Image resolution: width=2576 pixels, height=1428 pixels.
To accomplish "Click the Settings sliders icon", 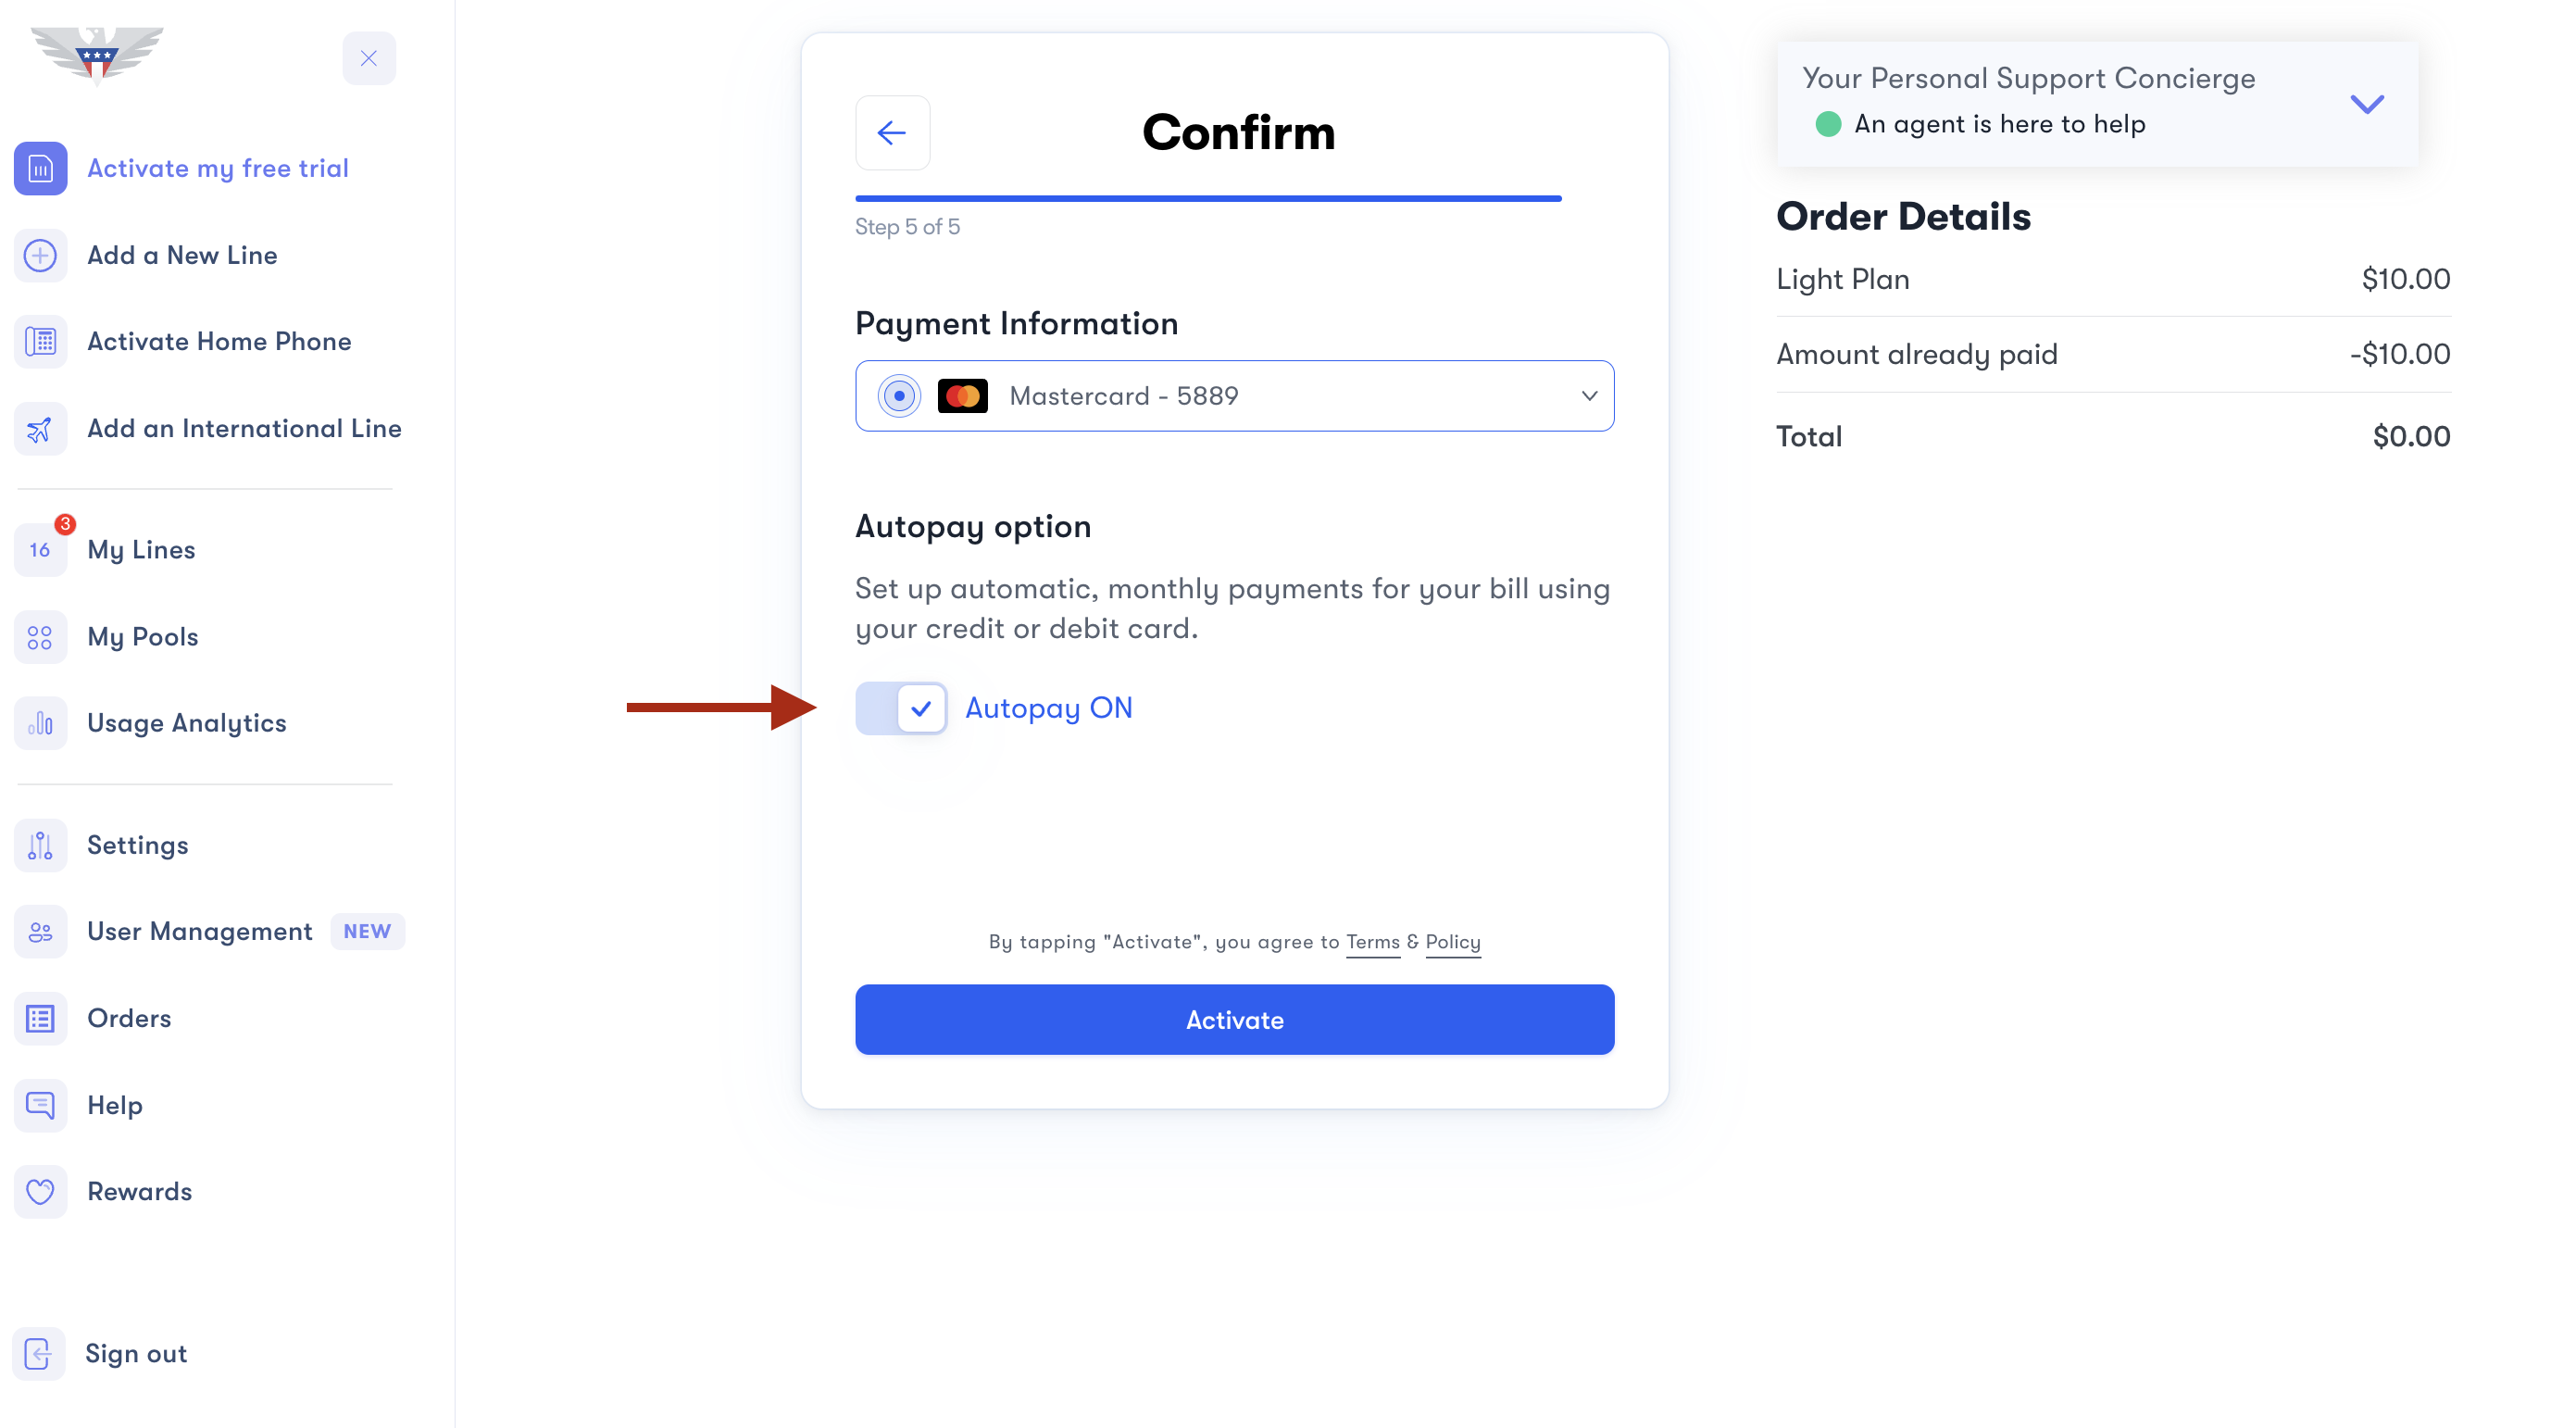I will tap(40, 845).
